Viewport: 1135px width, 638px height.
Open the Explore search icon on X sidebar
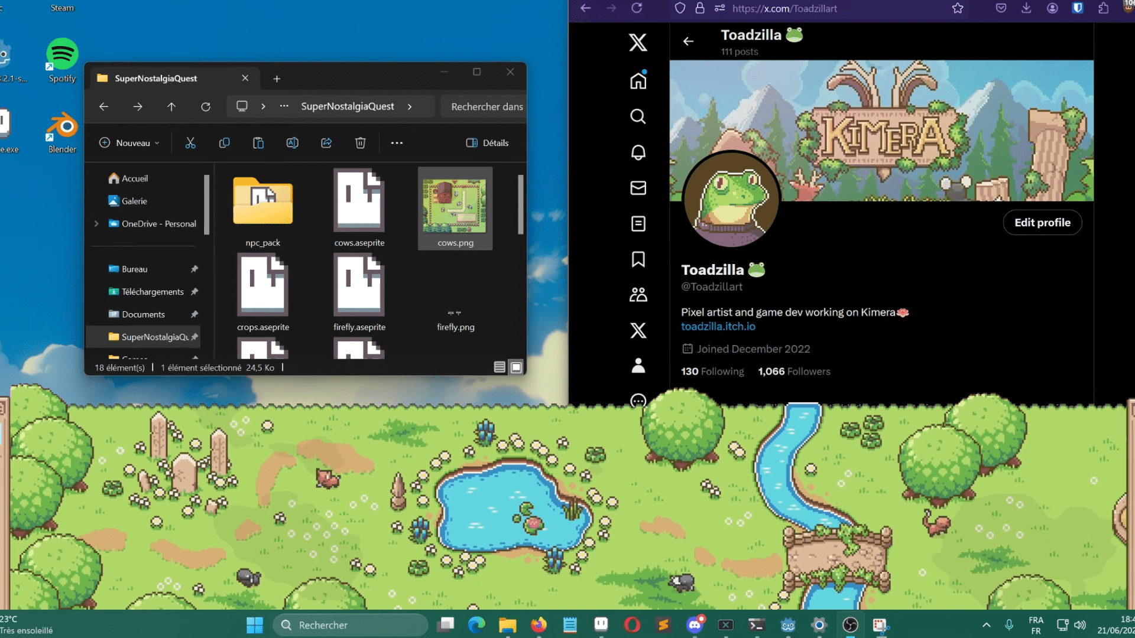click(638, 116)
